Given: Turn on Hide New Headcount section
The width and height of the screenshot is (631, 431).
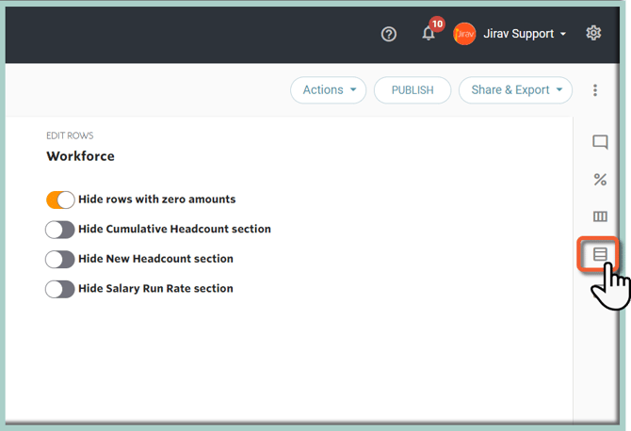Looking at the screenshot, I should click(60, 259).
